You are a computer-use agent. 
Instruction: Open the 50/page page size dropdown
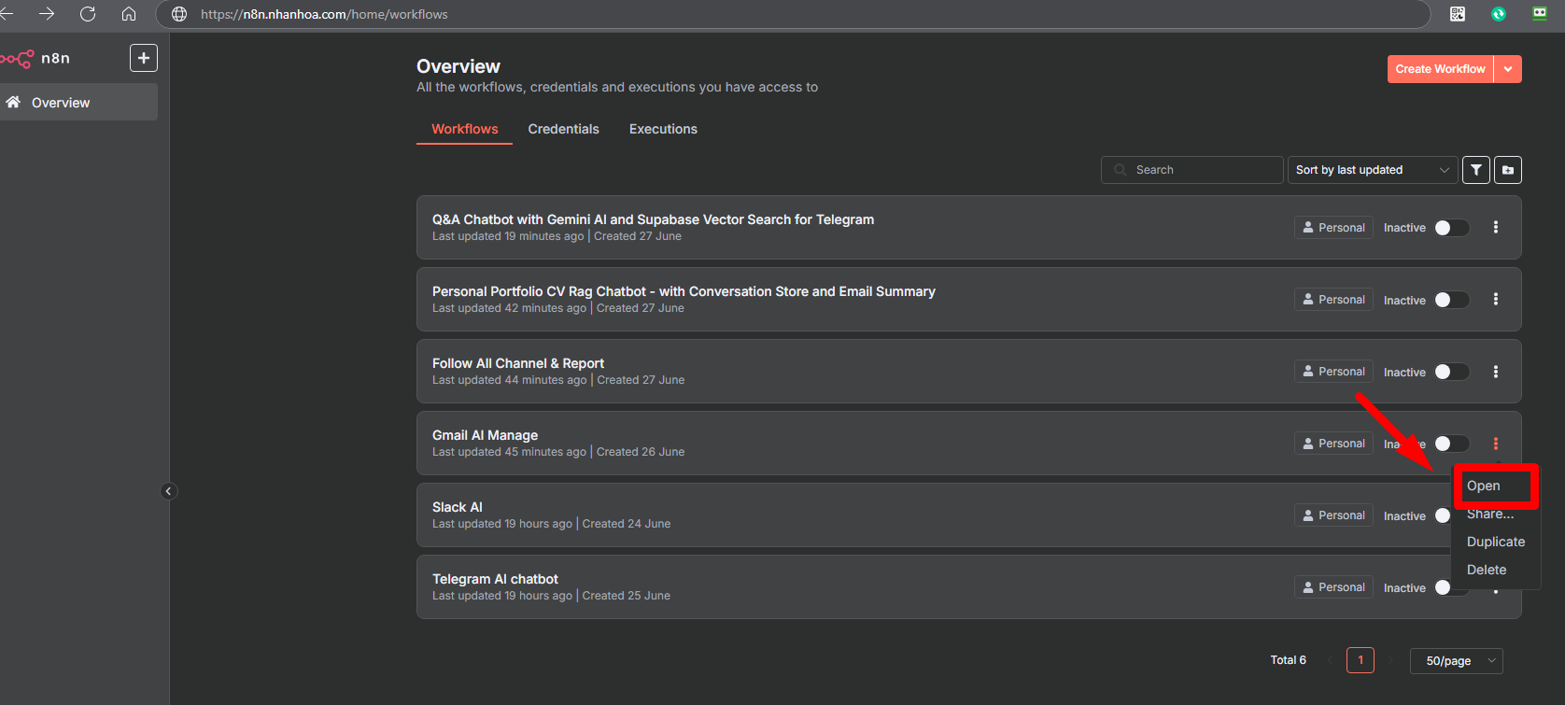pos(1457,661)
